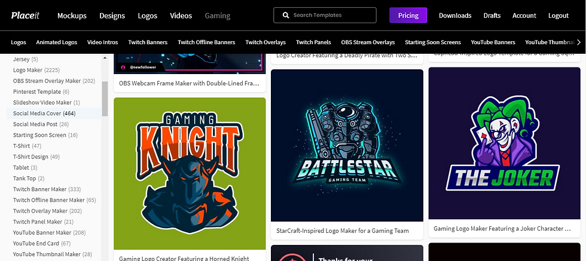Filter by Pinterest Template
This screenshot has width=586, height=261.
point(41,91)
